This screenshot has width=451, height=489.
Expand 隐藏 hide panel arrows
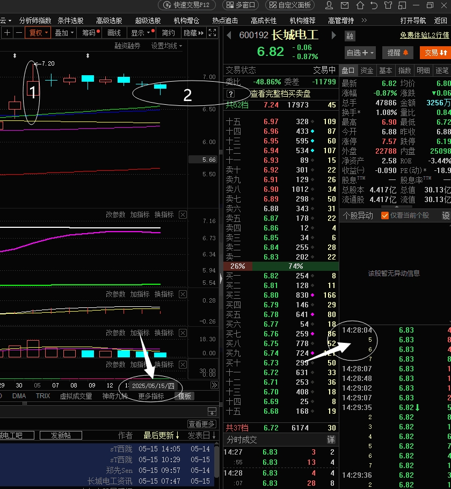[193, 33]
